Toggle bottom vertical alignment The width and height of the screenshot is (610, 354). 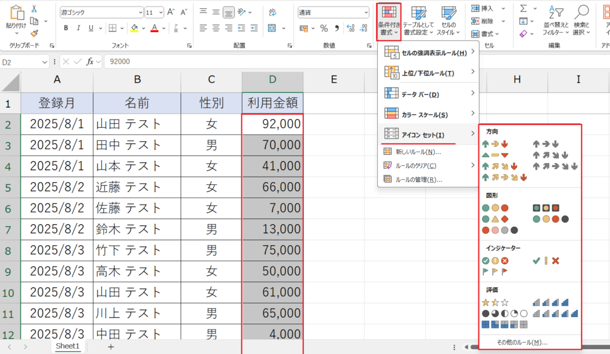pos(229,13)
